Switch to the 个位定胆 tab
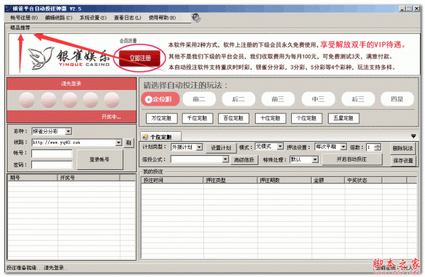This screenshot has height=277, width=425. click(161, 137)
